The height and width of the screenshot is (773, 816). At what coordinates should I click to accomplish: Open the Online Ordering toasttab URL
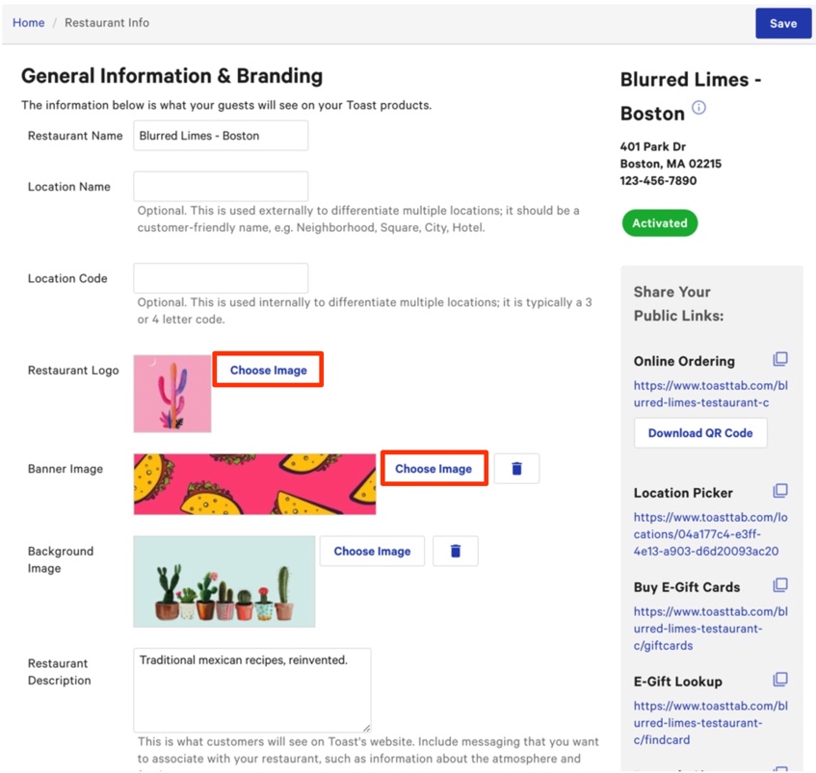pos(710,394)
